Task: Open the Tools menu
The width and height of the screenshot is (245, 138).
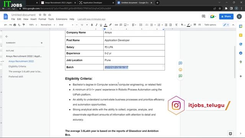Action: pyautogui.click(x=51, y=19)
